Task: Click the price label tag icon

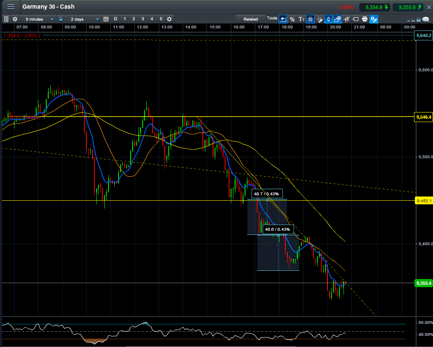Action: point(355,19)
